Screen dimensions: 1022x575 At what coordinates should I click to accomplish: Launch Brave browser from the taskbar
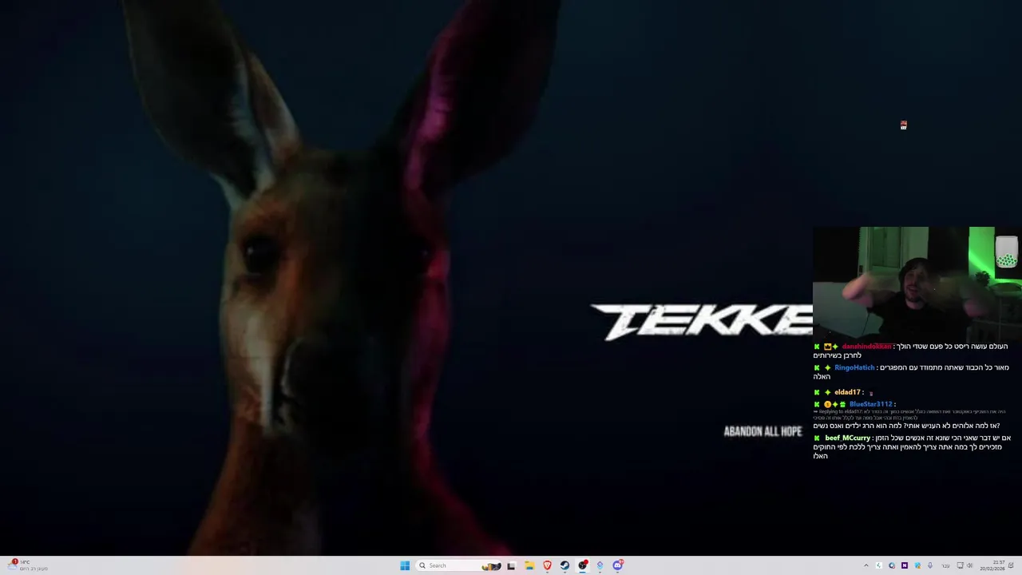tap(547, 565)
